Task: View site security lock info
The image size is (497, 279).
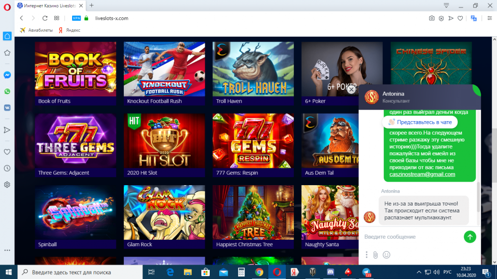Action: (x=86, y=18)
